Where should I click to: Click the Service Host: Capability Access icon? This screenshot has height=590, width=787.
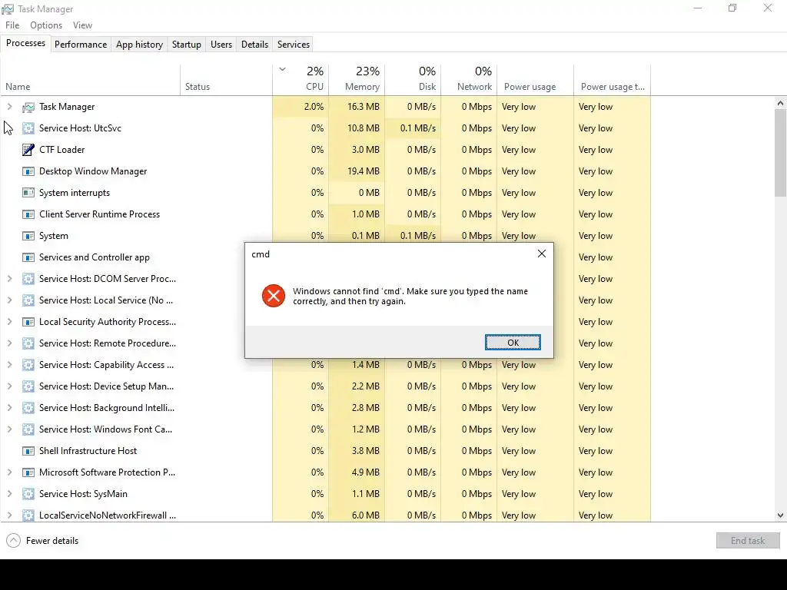click(x=28, y=365)
